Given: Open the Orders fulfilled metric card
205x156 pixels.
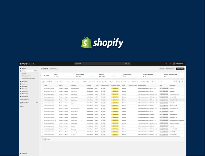Looking at the screenshot, I should click(x=132, y=75).
